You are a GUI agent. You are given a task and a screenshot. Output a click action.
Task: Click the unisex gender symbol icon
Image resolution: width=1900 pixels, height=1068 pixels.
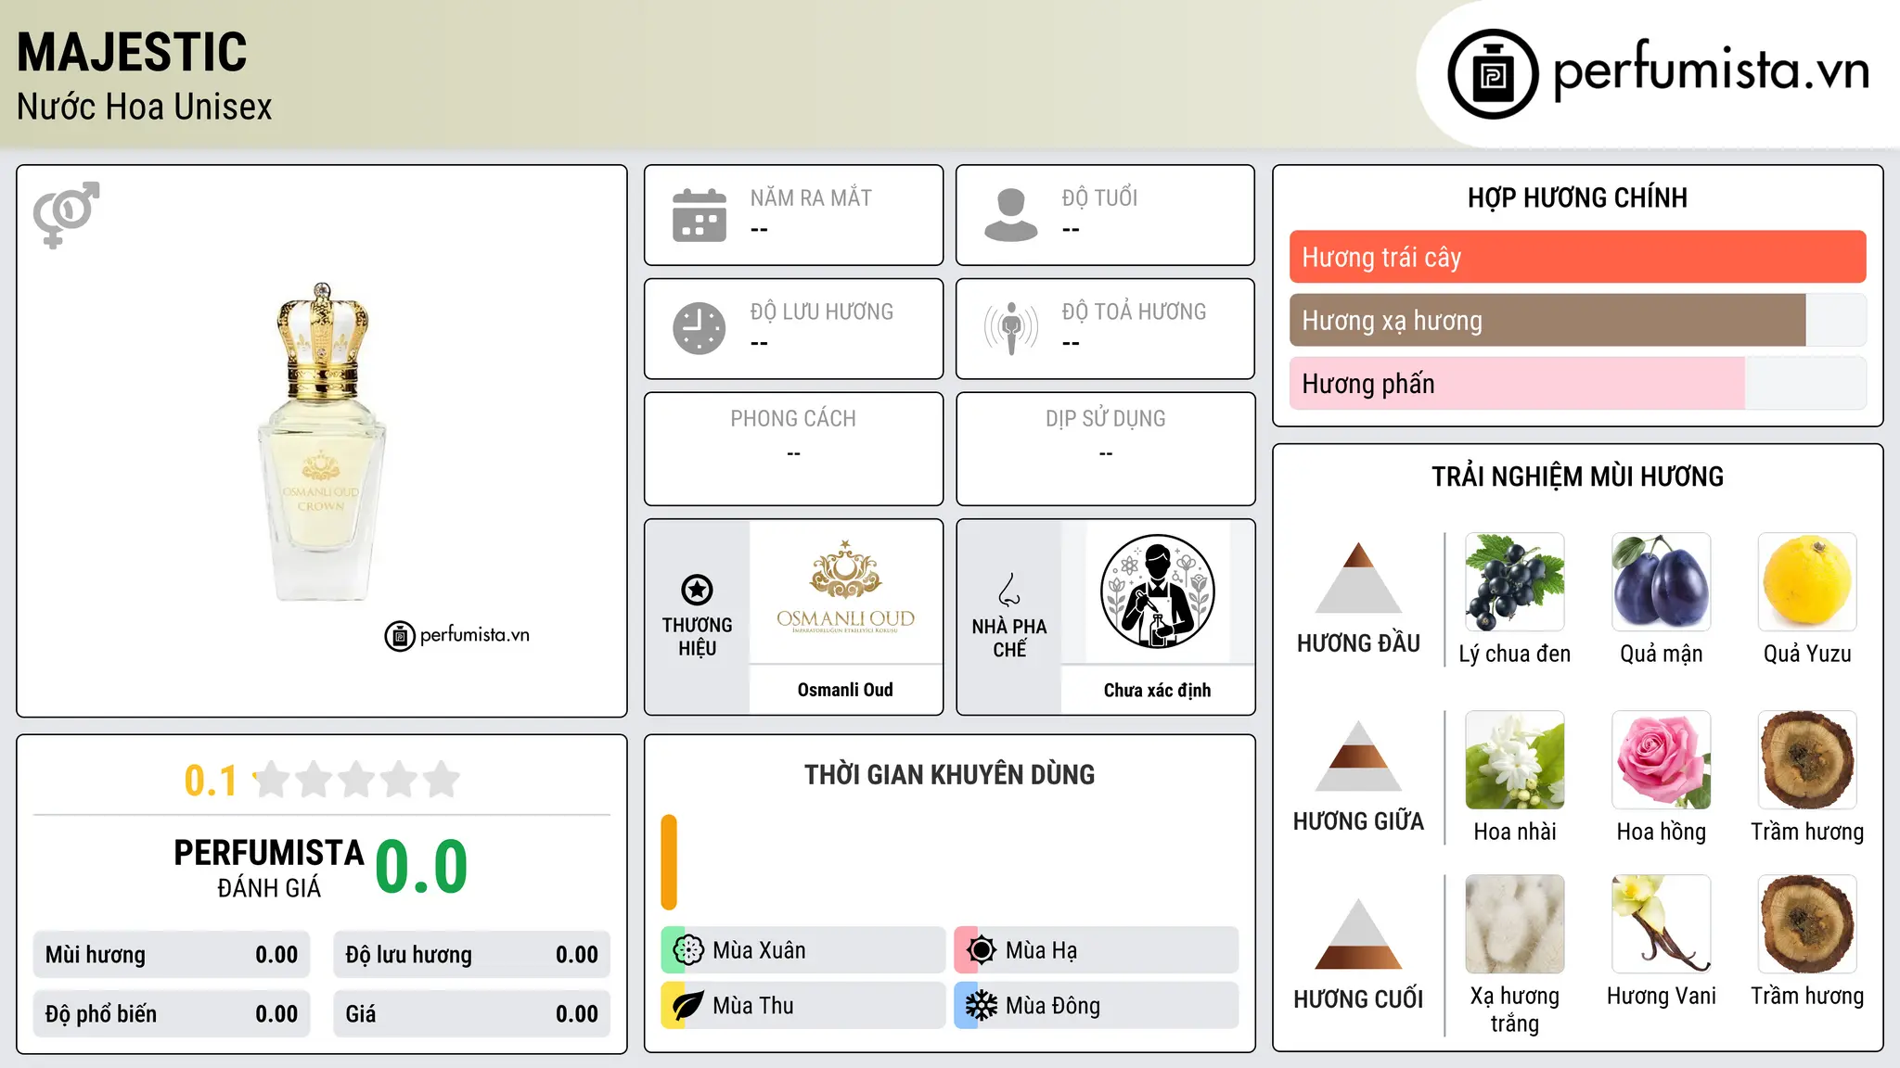tap(66, 214)
